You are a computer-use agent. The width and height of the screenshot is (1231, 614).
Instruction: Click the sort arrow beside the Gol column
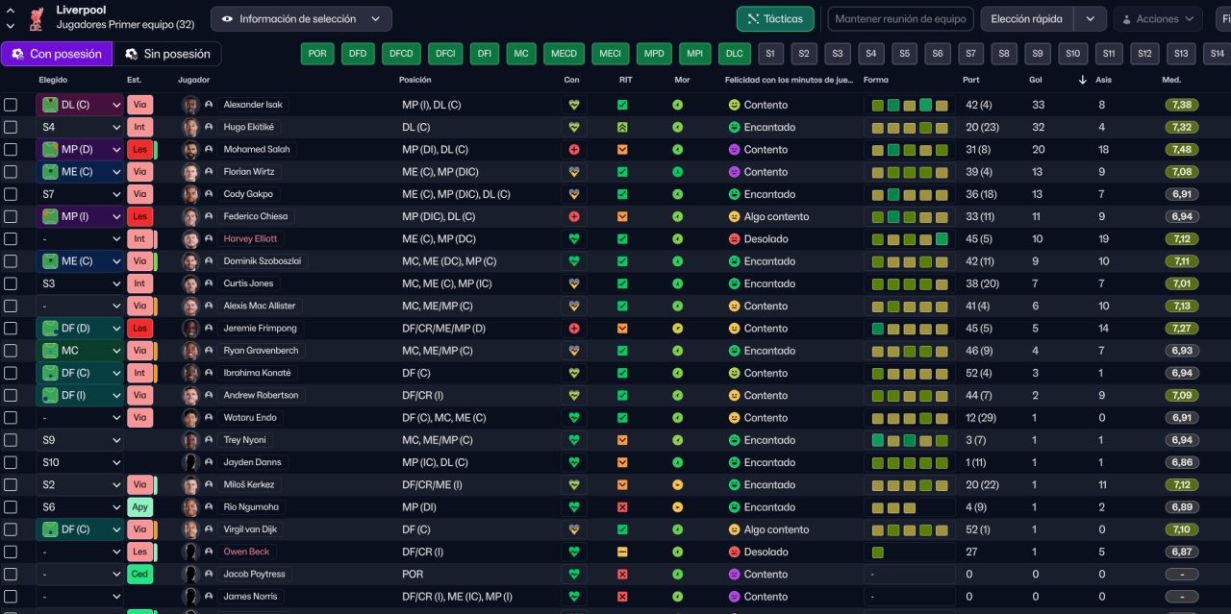[1083, 80]
